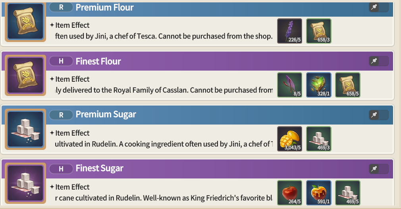Click the Premium Sugar item icon
This screenshot has width=401, height=209.
25,129
